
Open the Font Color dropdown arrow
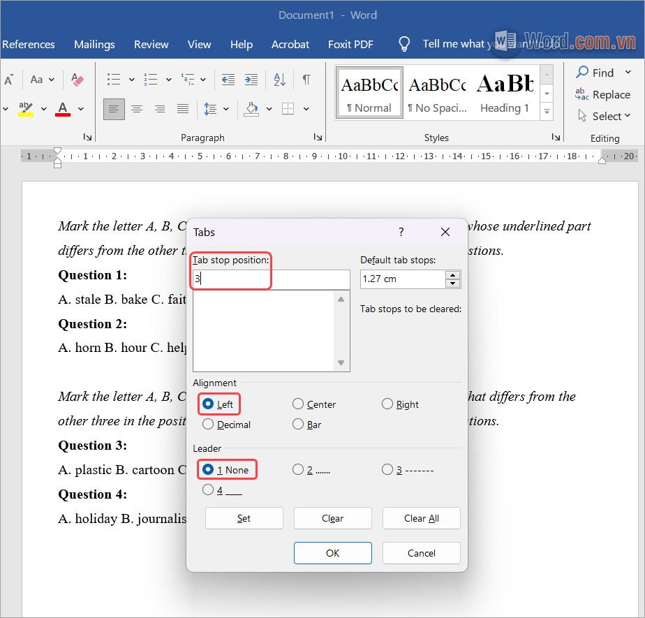pyautogui.click(x=81, y=109)
